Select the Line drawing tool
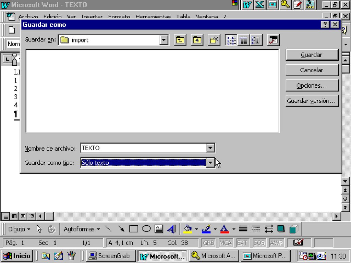 pyautogui.click(x=108, y=229)
